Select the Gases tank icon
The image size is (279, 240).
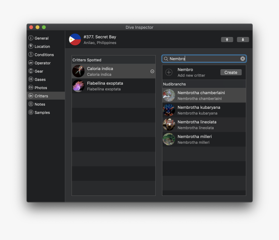pos(31,79)
